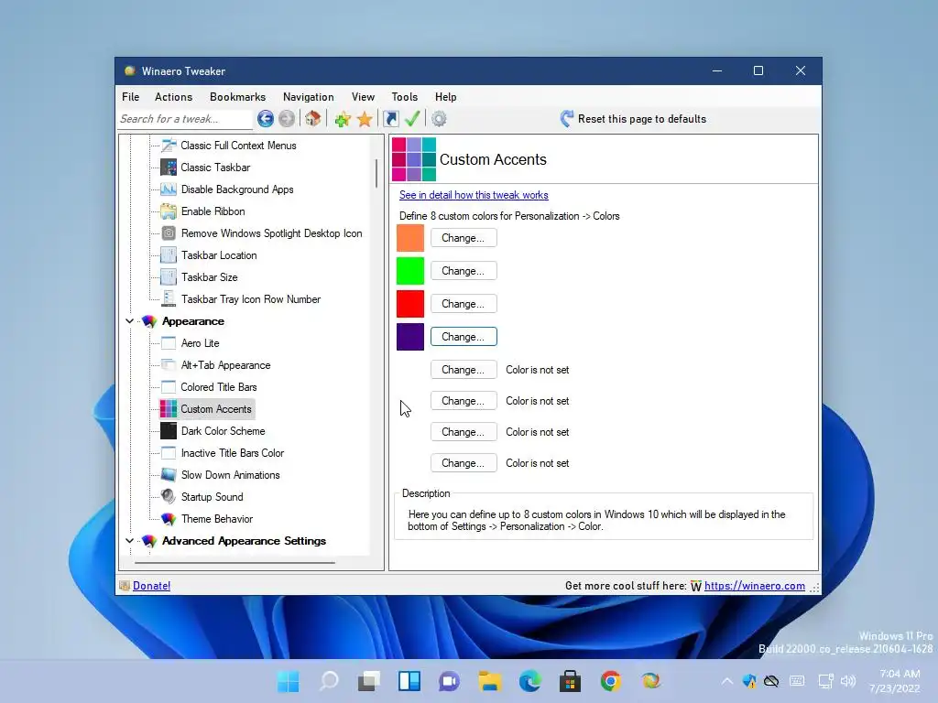The width and height of the screenshot is (938, 703).
Task: Open the Bookmarks menu
Action: click(x=237, y=97)
